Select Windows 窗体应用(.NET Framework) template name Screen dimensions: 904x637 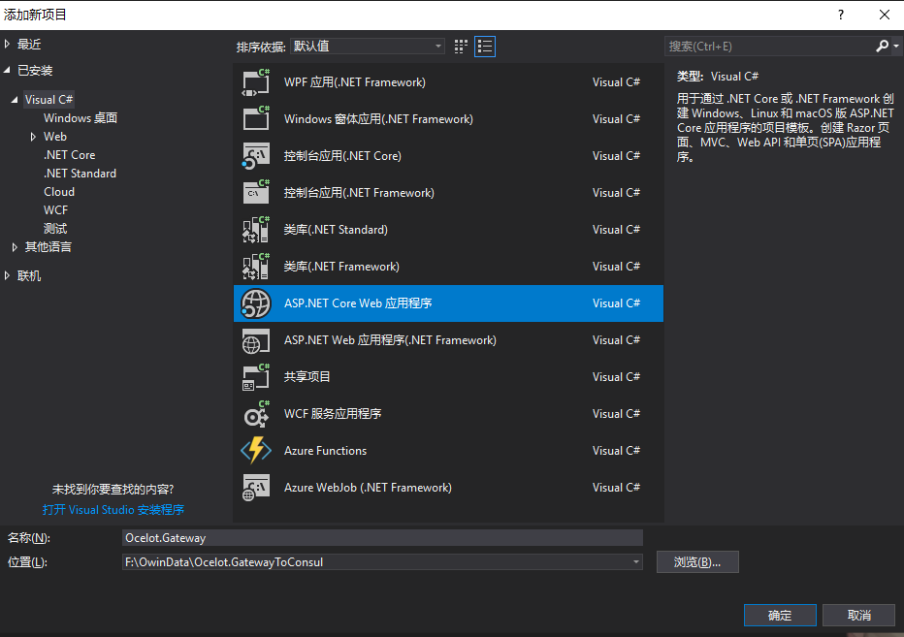click(x=378, y=119)
